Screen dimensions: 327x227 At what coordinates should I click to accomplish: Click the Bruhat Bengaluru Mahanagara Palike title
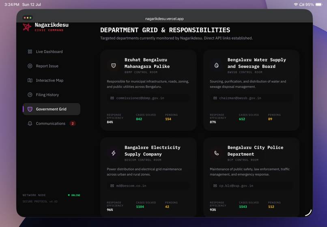coord(147,63)
